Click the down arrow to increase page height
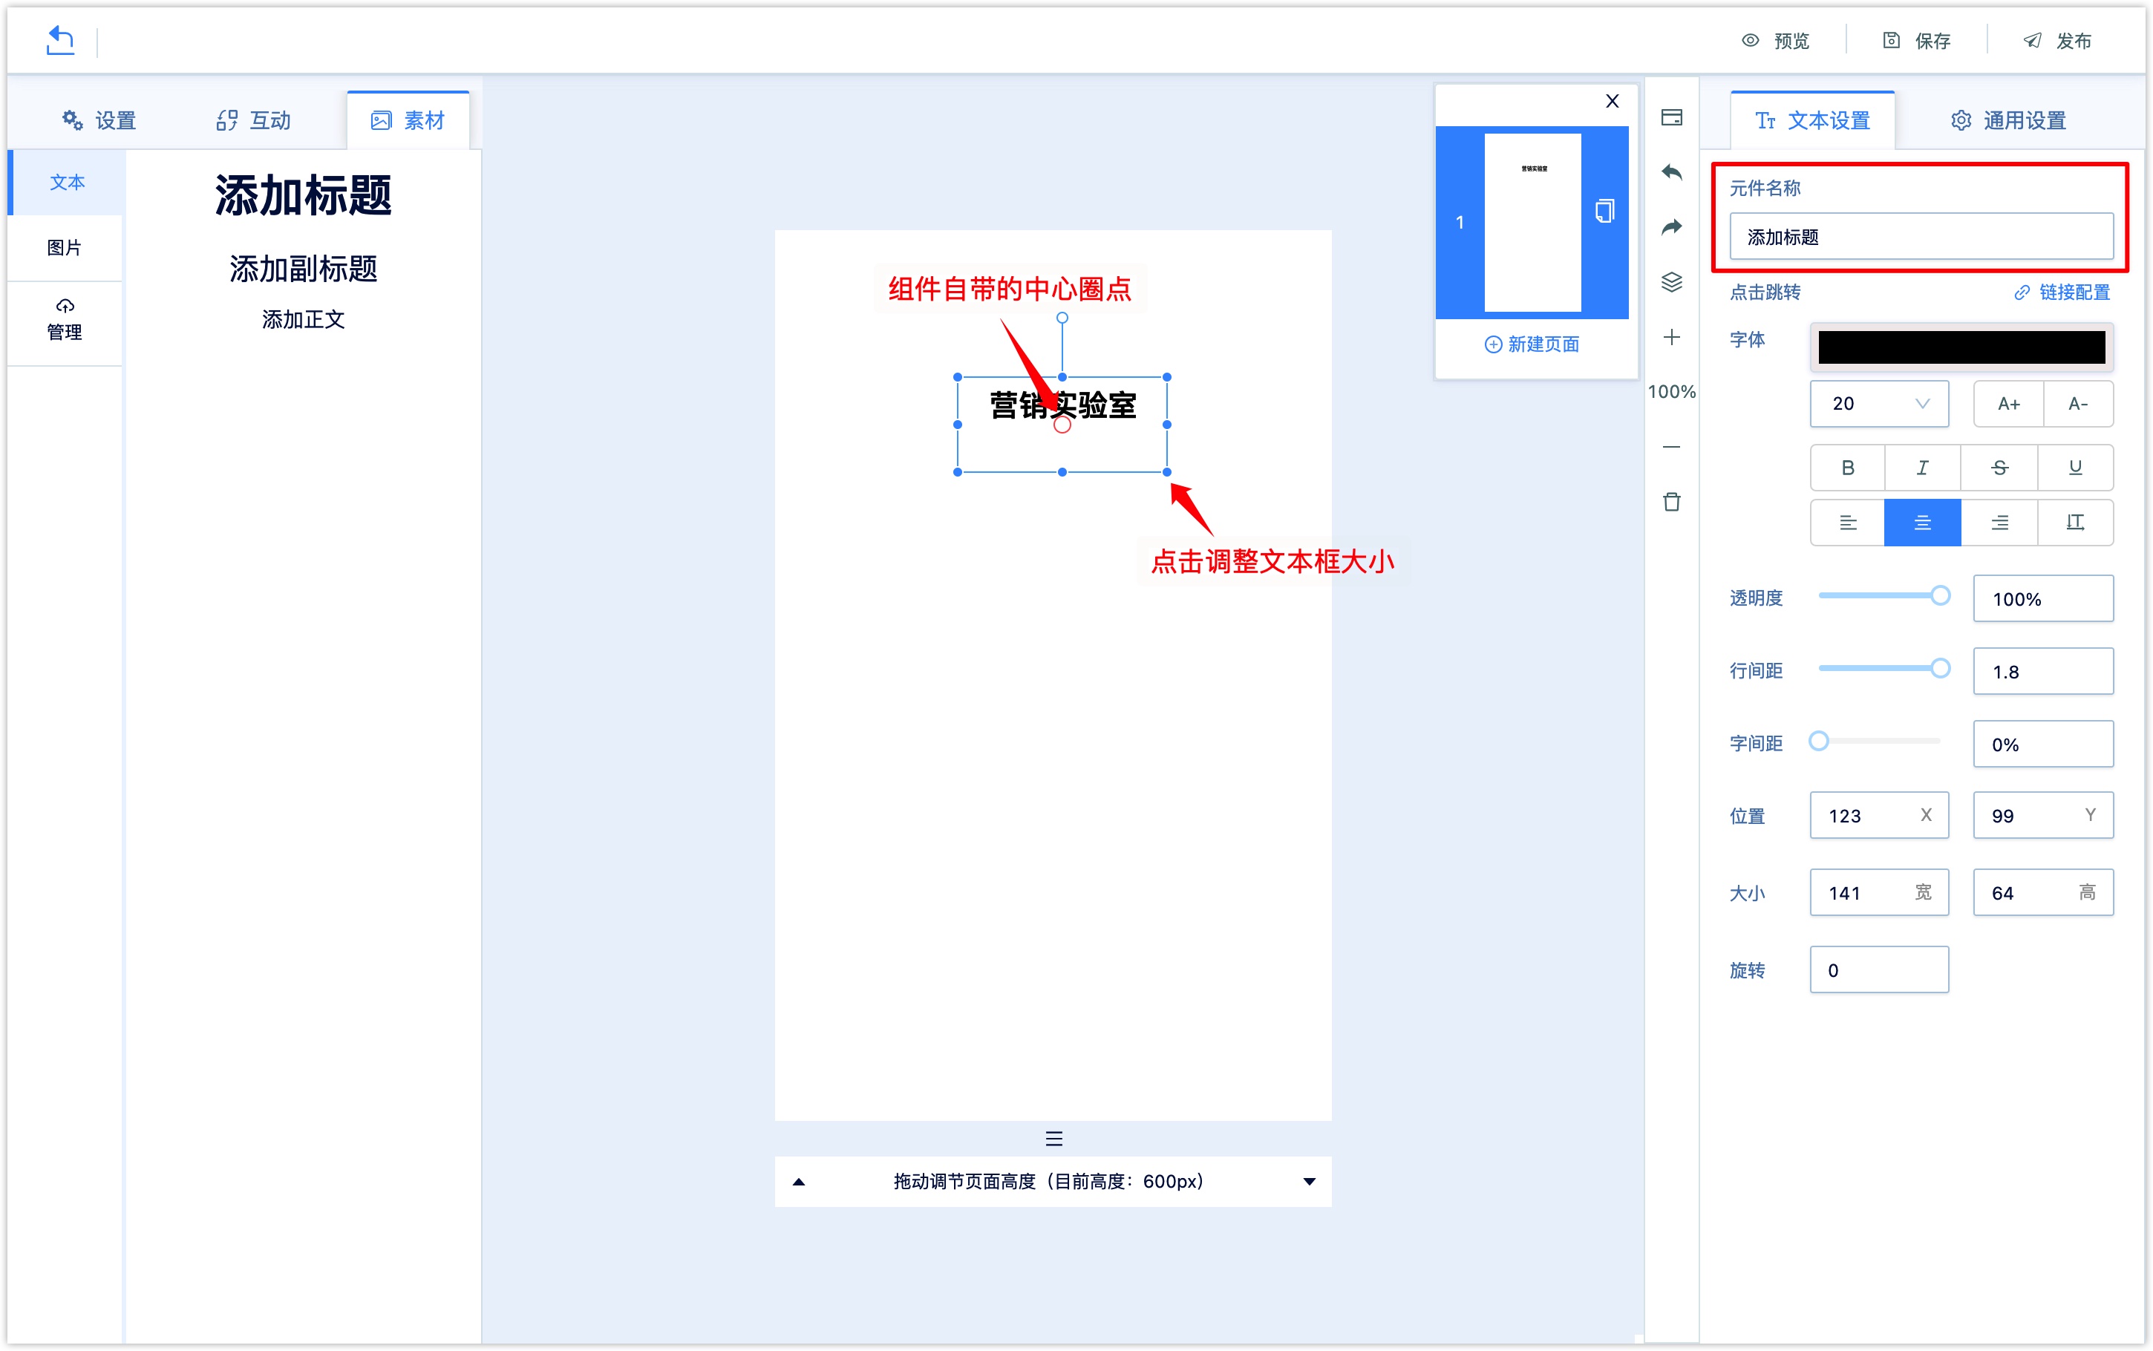 (x=1310, y=1182)
